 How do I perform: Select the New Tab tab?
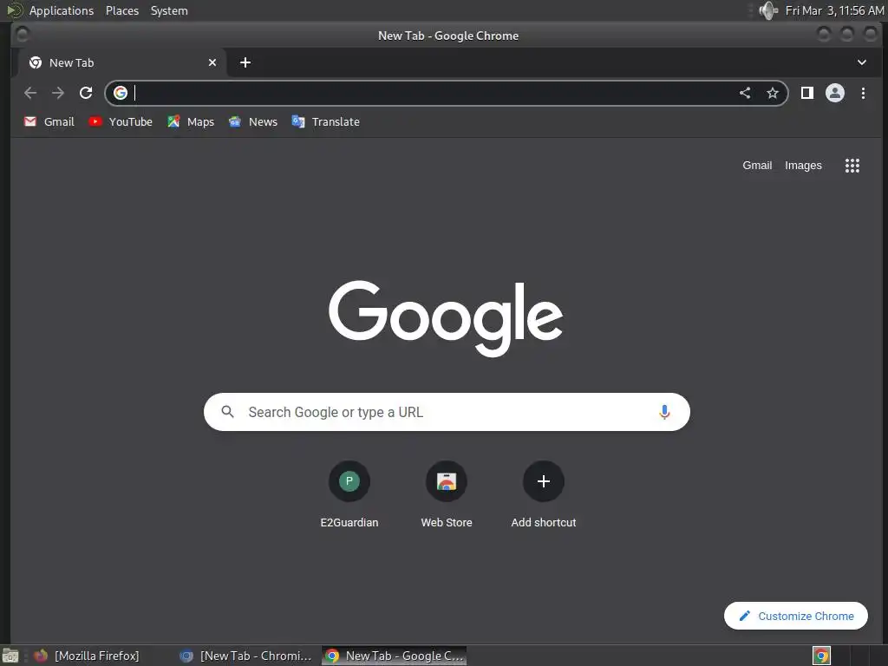121,62
